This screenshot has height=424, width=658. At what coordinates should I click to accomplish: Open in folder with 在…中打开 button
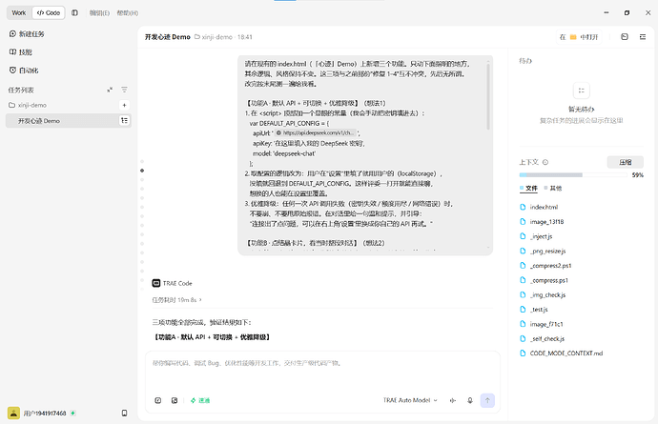(x=579, y=37)
